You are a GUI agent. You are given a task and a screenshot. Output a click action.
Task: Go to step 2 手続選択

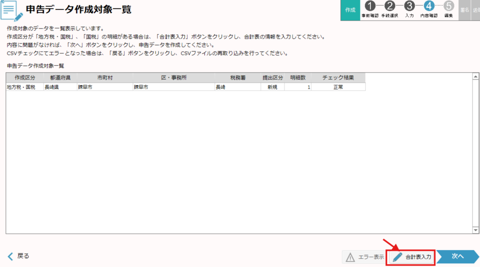pos(390,7)
